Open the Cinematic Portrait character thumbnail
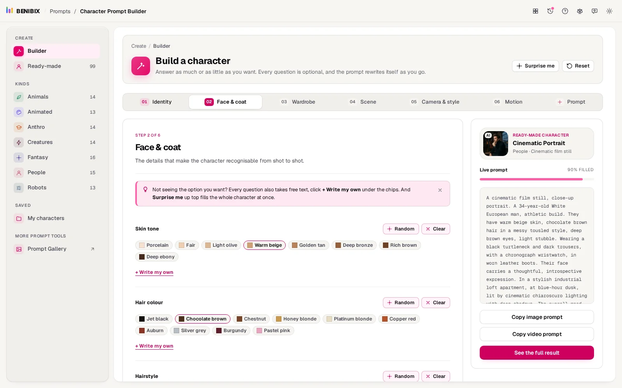 point(496,144)
